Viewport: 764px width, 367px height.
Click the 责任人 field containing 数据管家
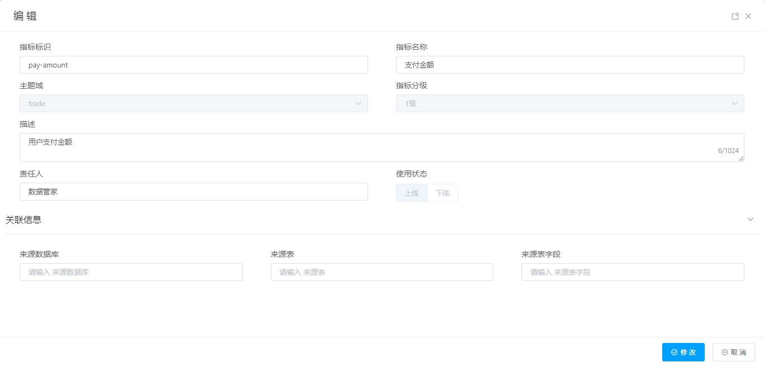point(194,192)
